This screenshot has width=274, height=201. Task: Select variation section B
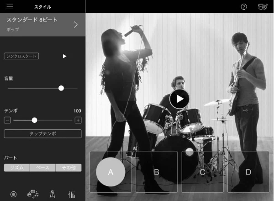tap(157, 172)
